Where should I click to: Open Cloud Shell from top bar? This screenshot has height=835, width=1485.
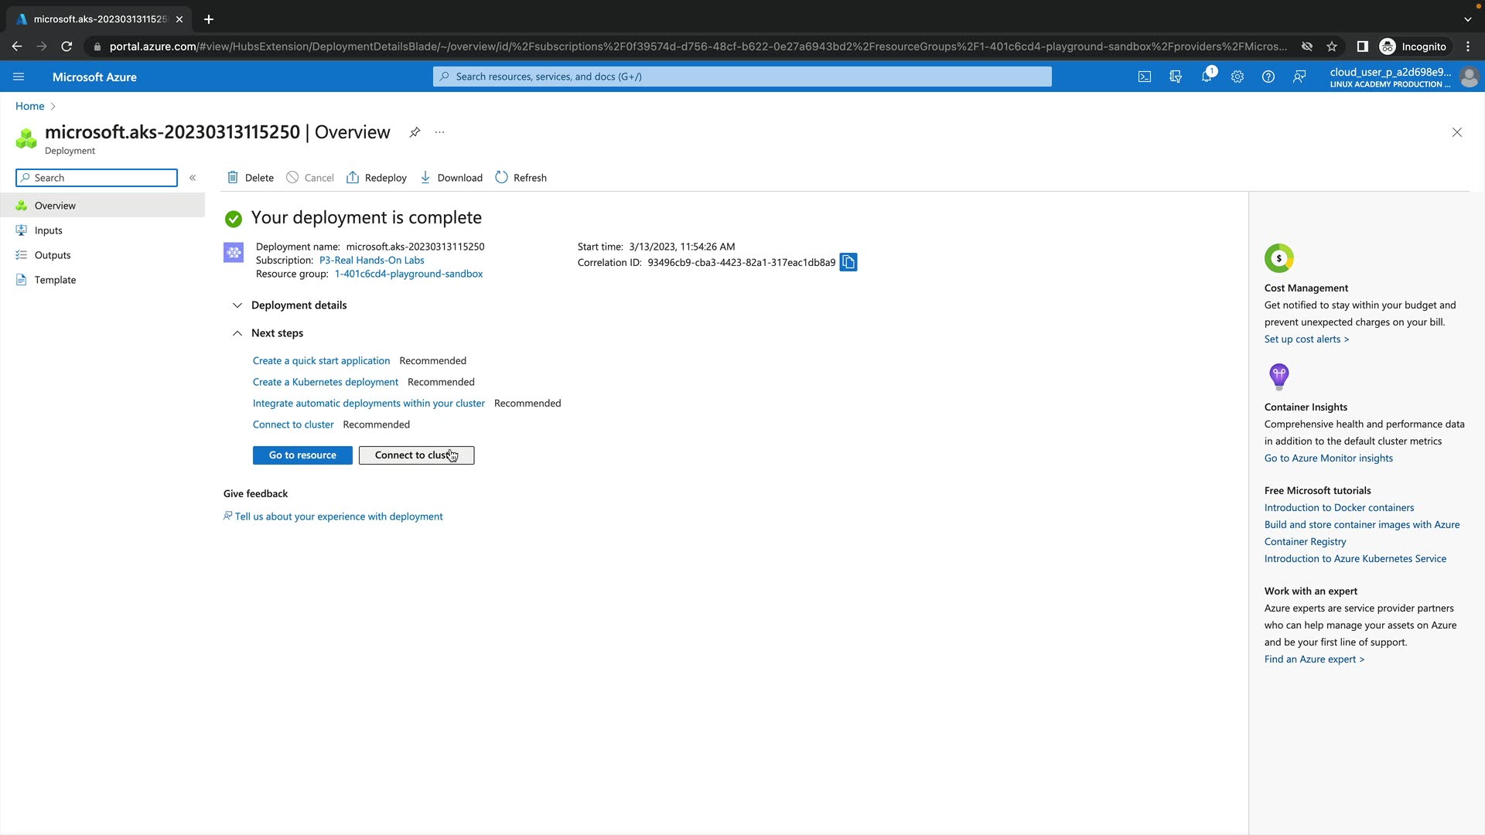[x=1145, y=77]
